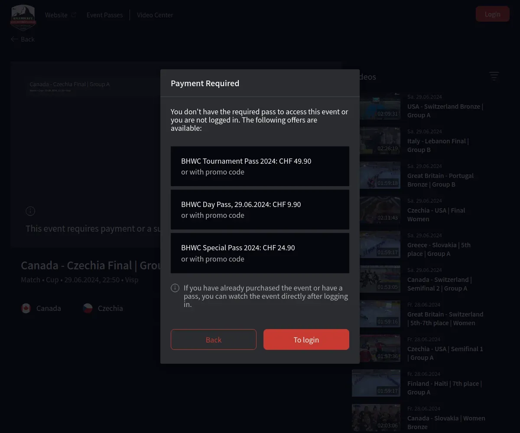Click Finland - Haiti | 7th place title
Image resolution: width=520 pixels, height=433 pixels.
pyautogui.click(x=445, y=388)
